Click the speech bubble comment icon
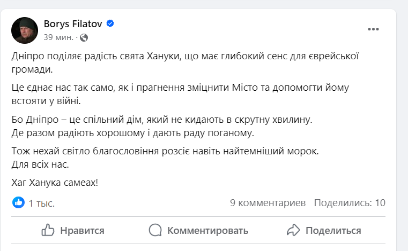This screenshot has height=251, width=408. coord(155,230)
